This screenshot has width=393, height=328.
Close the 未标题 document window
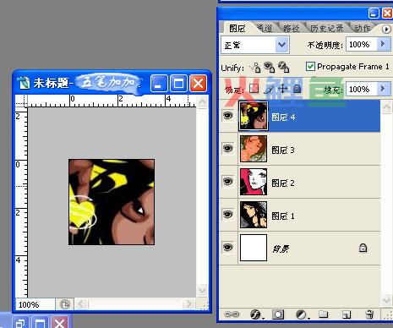[198, 84]
